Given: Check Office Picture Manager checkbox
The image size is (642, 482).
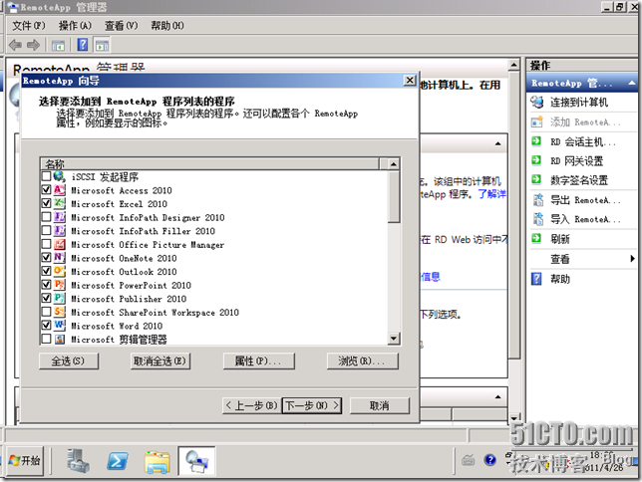Looking at the screenshot, I should [46, 244].
